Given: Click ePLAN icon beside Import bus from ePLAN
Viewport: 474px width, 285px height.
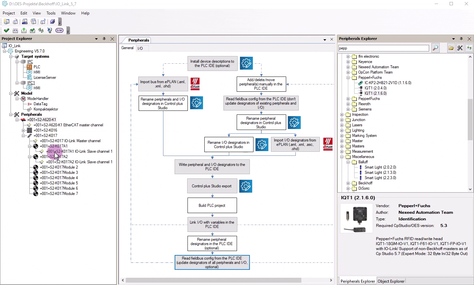Looking at the screenshot, I should (195, 84).
